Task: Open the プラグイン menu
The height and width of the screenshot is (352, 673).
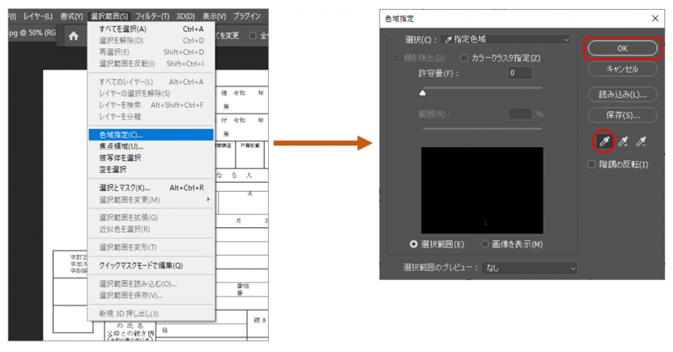Action: (x=246, y=16)
